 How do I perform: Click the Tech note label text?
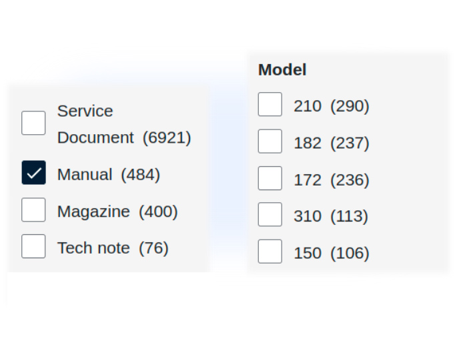coord(93,248)
